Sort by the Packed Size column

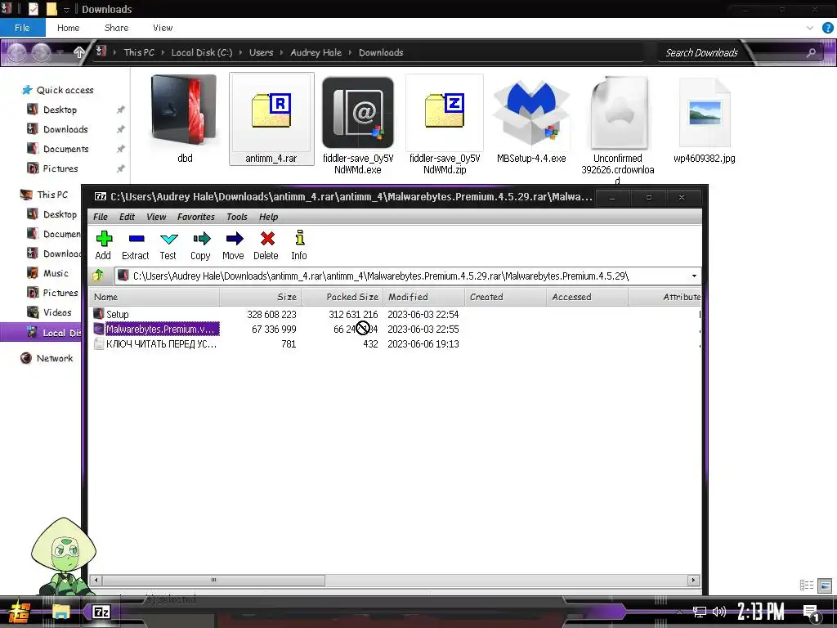[342, 297]
